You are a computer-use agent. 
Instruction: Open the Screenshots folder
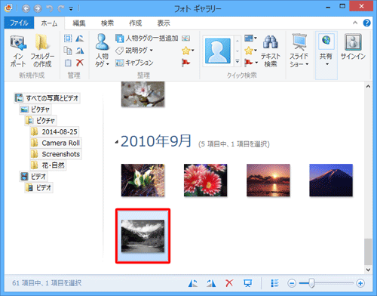(56, 154)
